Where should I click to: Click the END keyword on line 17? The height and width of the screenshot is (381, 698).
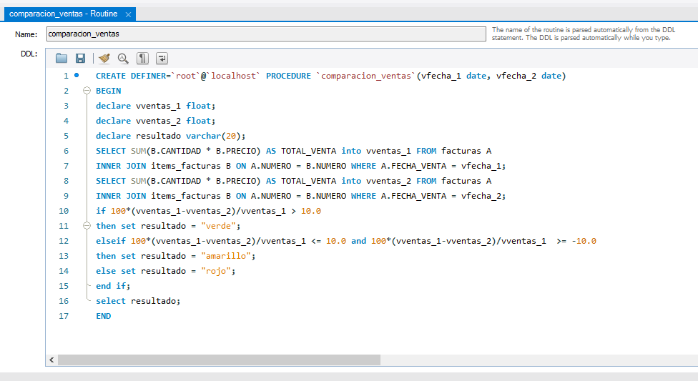tap(103, 316)
